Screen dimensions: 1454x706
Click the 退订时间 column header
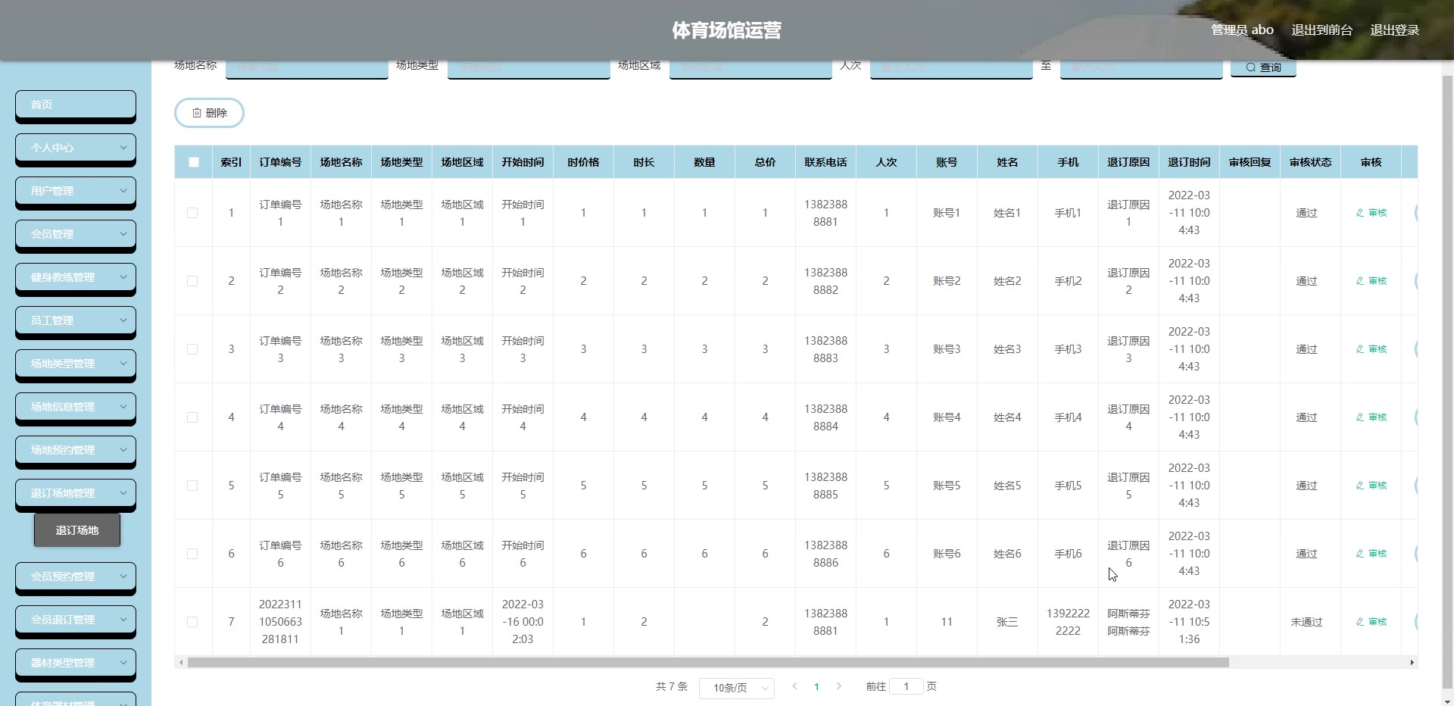(1189, 162)
